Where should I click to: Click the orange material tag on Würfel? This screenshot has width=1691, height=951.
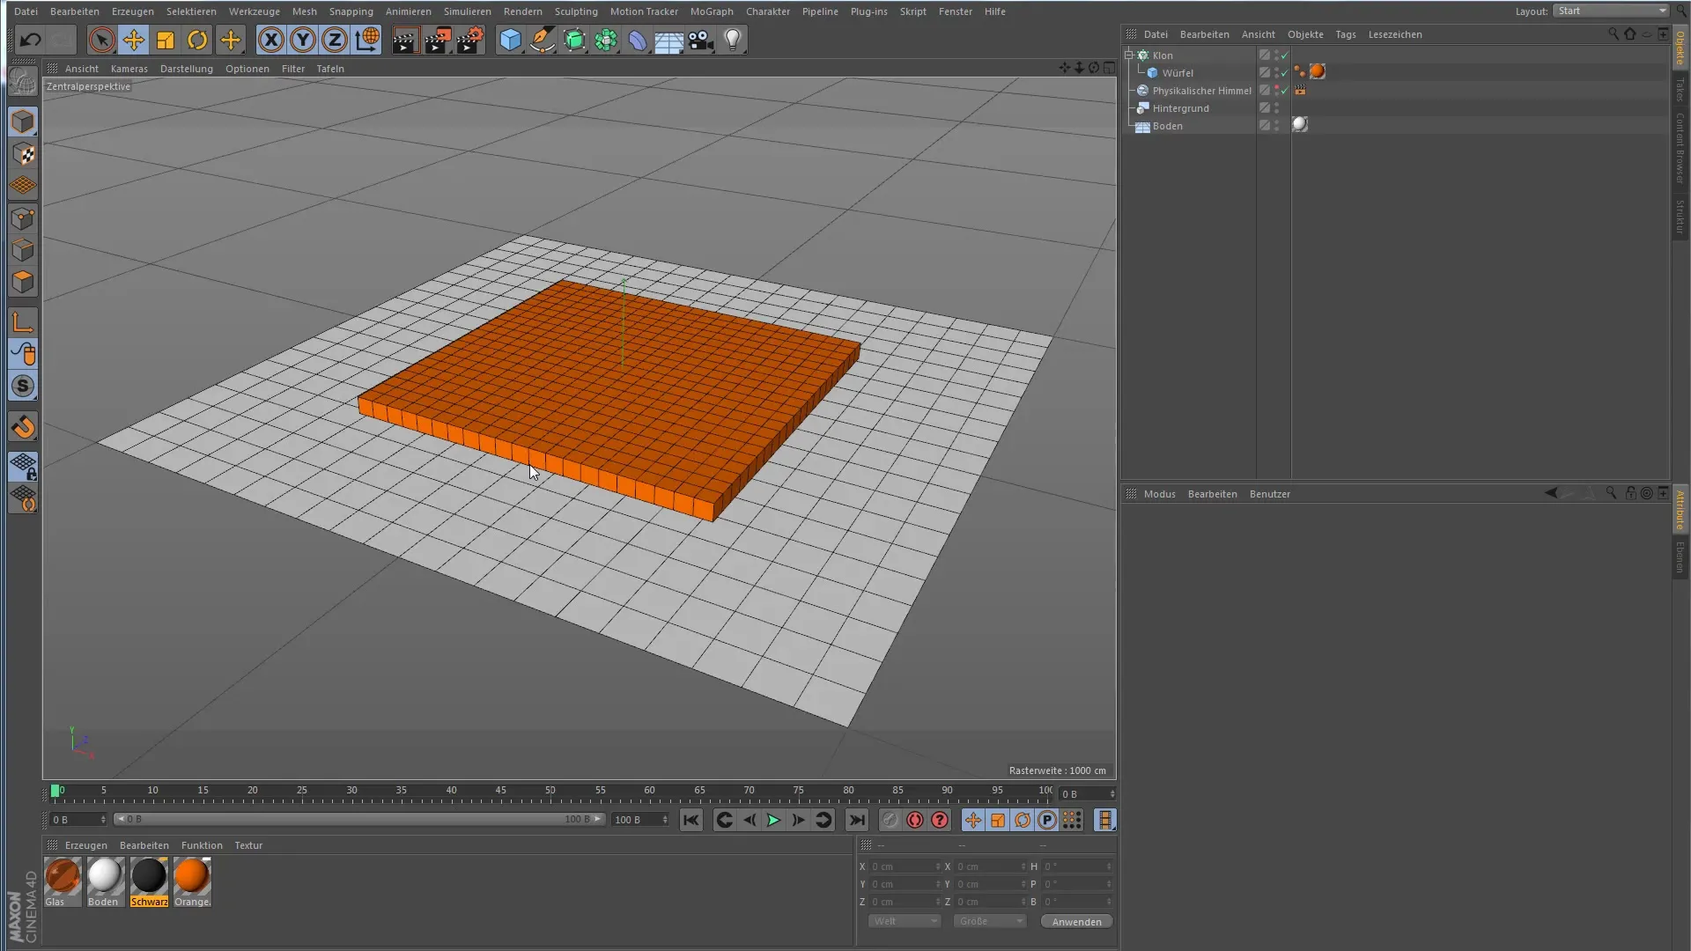(x=1318, y=72)
